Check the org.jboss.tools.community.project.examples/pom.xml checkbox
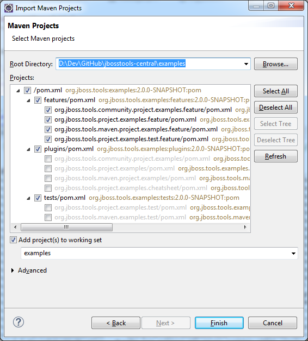308x341 pixels. (x=48, y=159)
